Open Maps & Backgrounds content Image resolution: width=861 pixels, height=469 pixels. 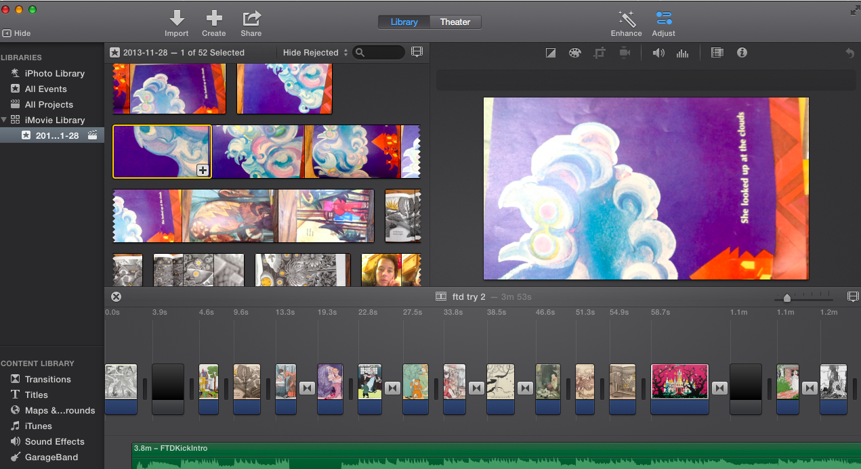53,410
